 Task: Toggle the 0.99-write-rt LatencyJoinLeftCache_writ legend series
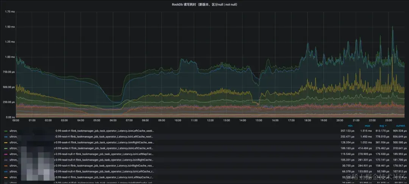pos(82,148)
